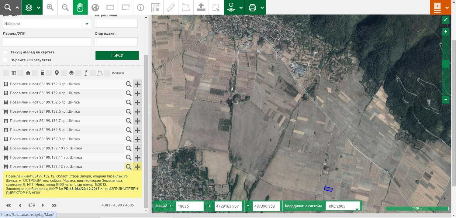The height and width of the screenshot is (218, 456).
Task: Click the X coordinate field
Action: [228, 206]
